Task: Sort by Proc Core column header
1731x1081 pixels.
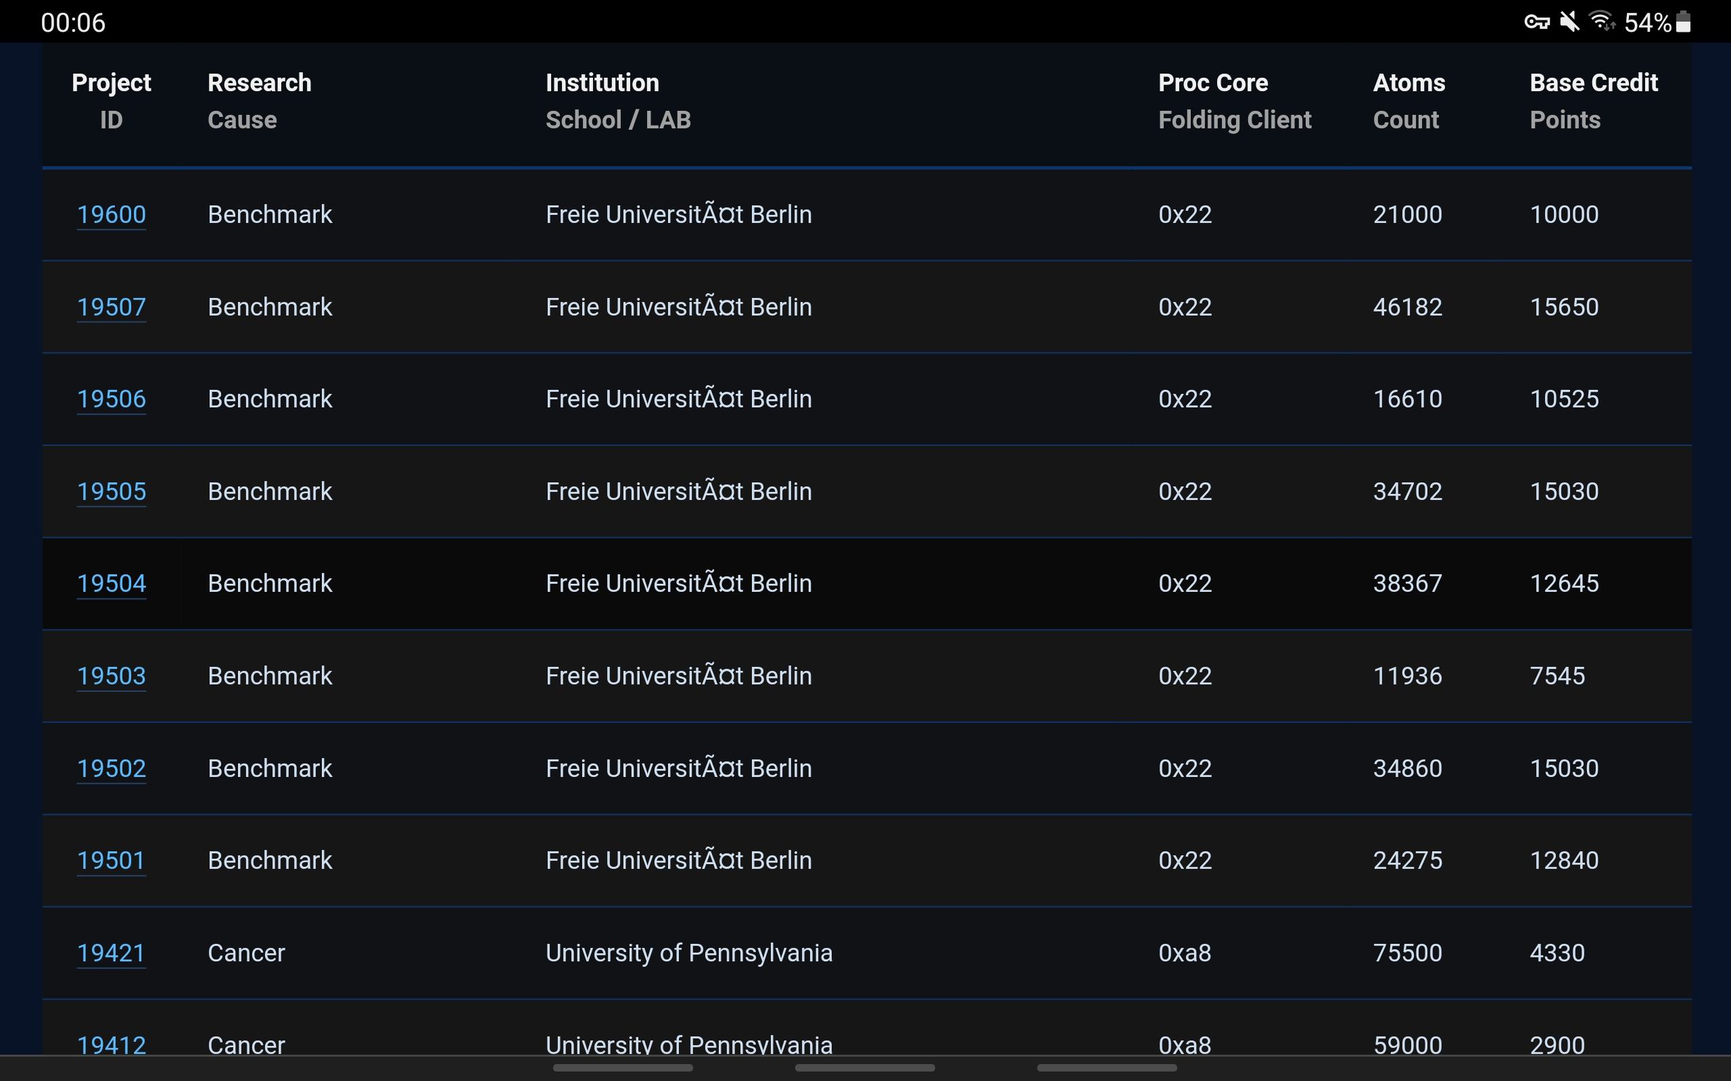Action: pyautogui.click(x=1234, y=101)
